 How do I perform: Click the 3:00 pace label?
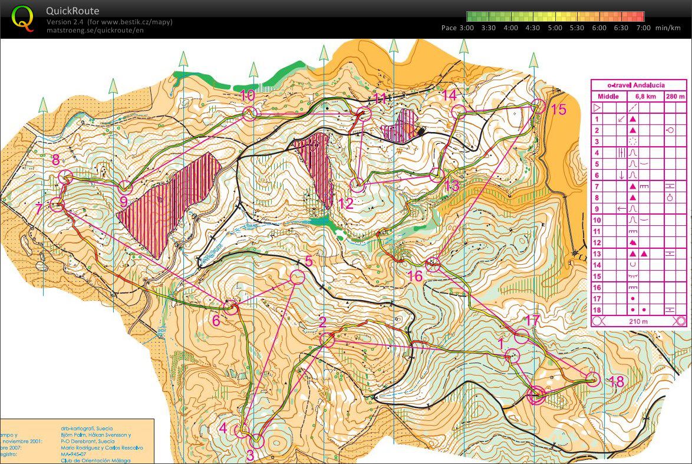[467, 28]
